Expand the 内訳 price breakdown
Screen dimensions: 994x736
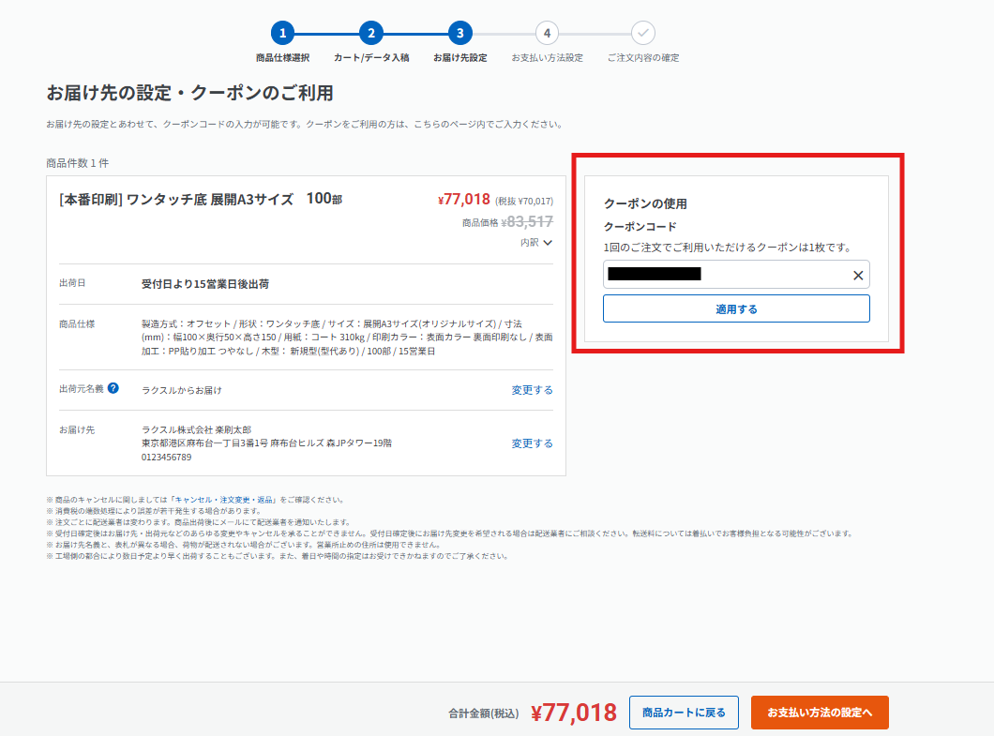click(536, 242)
